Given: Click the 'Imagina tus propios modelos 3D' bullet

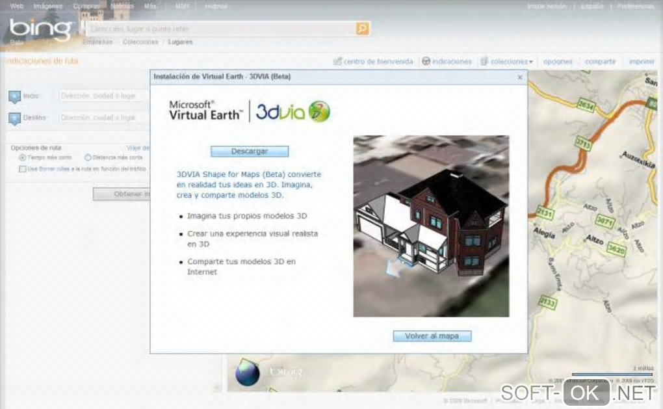Looking at the screenshot, I should [247, 216].
